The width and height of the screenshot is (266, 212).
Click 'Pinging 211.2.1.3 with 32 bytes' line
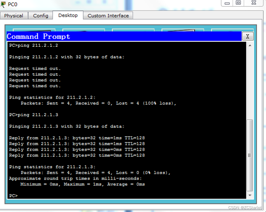tap(67, 126)
